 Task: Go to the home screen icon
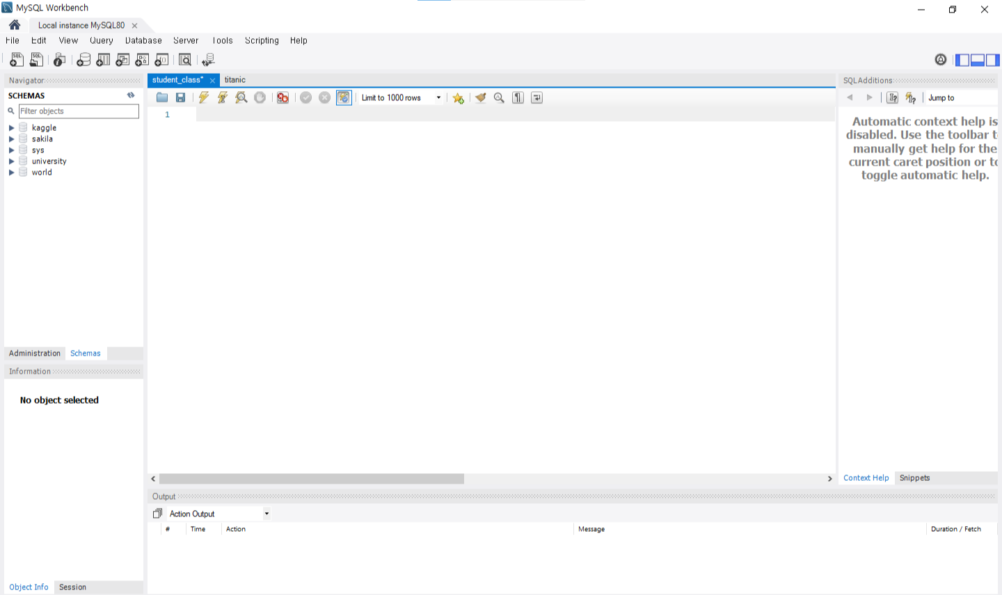(x=15, y=25)
